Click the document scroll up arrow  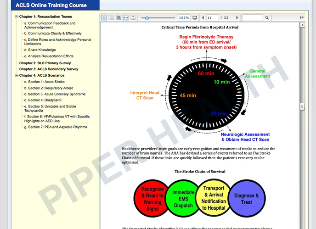[x=302, y=25]
